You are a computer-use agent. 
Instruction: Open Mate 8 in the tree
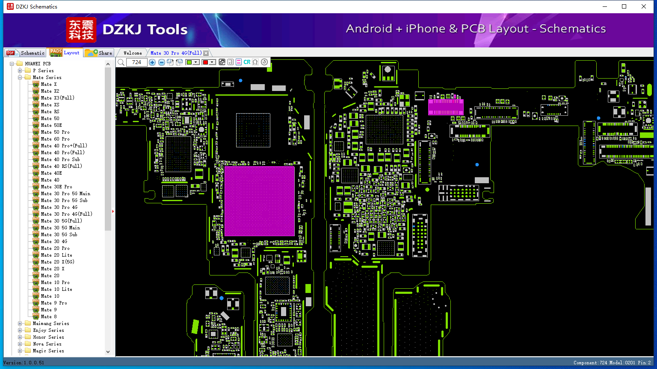pyautogui.click(x=49, y=317)
